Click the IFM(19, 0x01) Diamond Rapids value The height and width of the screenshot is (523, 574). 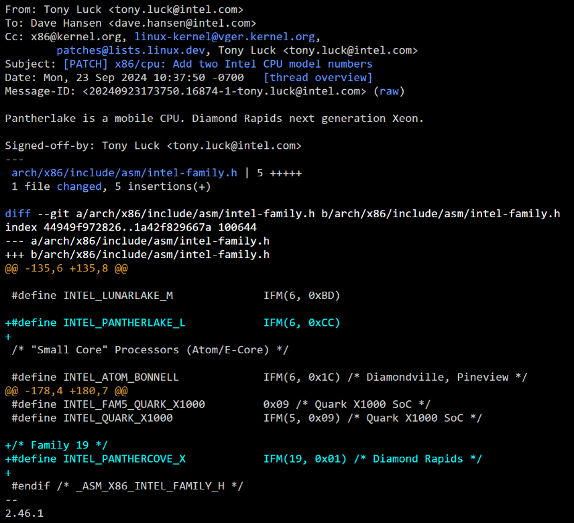click(373, 459)
